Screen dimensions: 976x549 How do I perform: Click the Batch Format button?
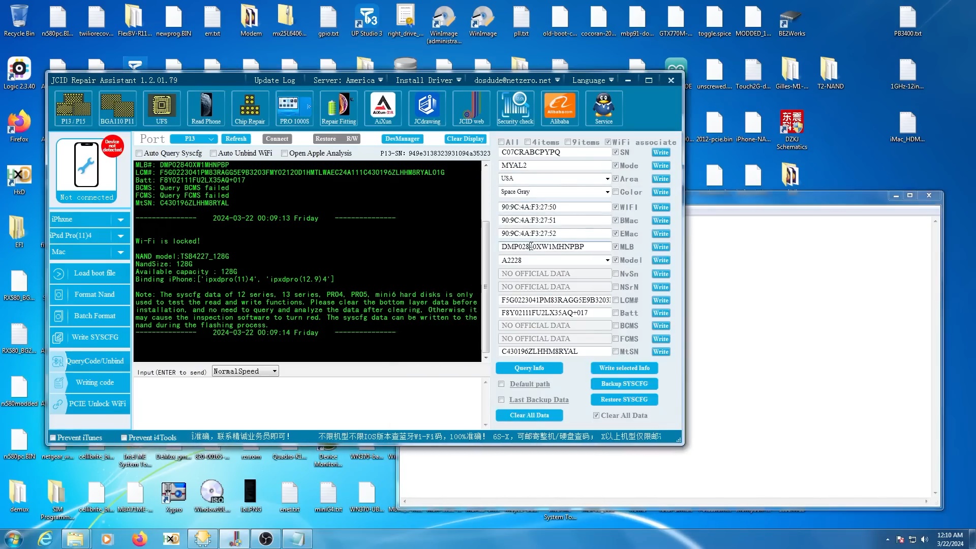pos(90,316)
